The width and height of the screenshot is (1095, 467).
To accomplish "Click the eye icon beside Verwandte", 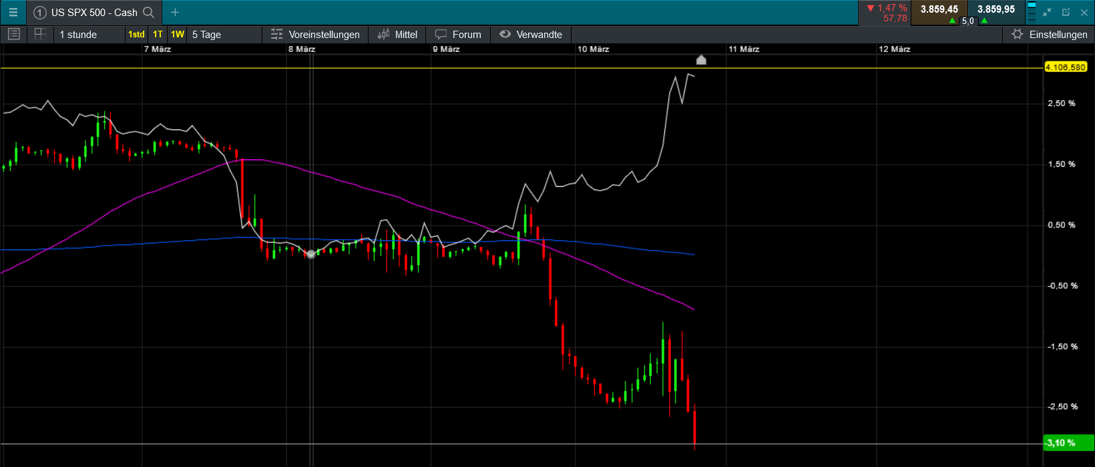I will point(505,34).
